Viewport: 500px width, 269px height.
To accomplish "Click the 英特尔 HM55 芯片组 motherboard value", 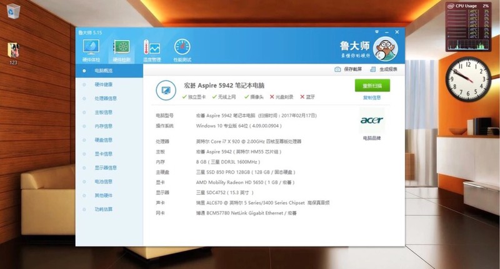I will 239,152.
